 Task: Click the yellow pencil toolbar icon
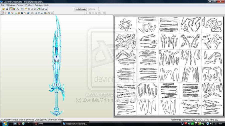click(x=26, y=9)
